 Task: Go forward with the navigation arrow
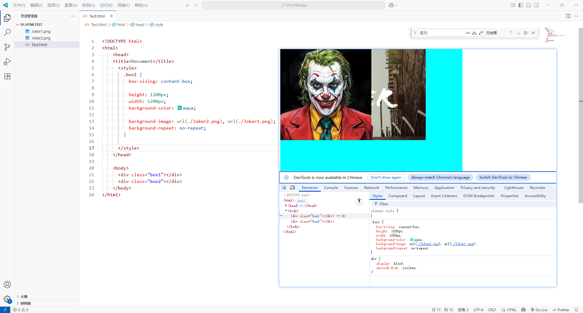196,5
